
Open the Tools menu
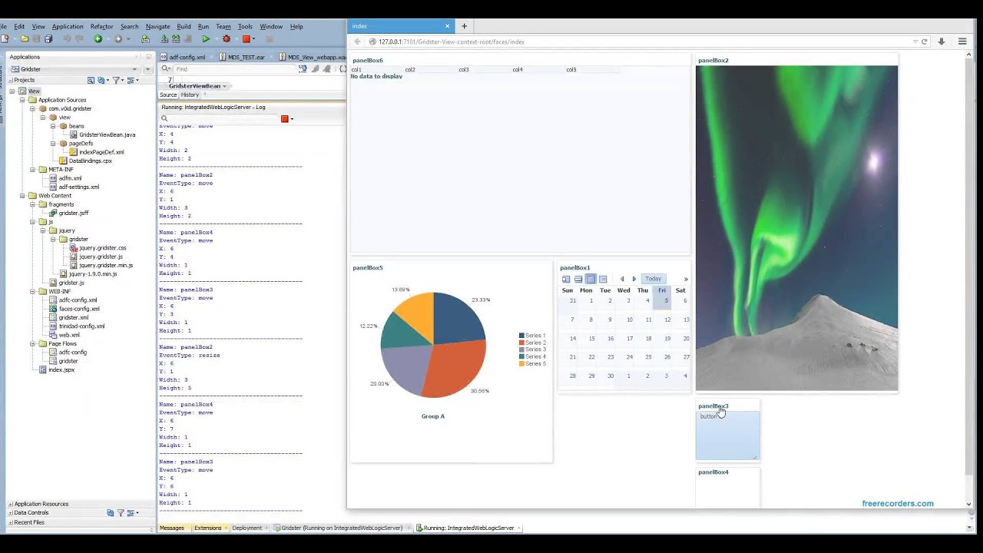click(245, 26)
